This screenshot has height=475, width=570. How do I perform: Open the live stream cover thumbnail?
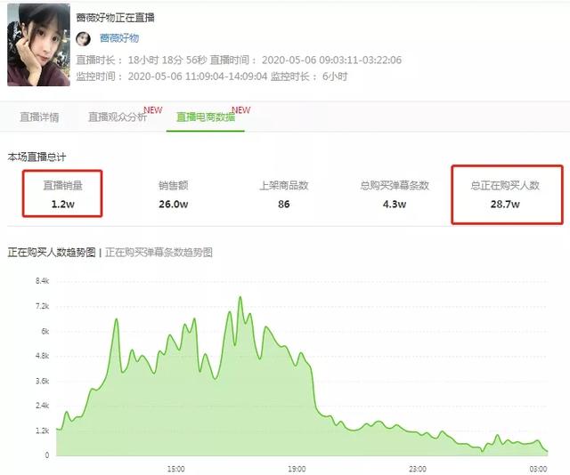click(38, 44)
